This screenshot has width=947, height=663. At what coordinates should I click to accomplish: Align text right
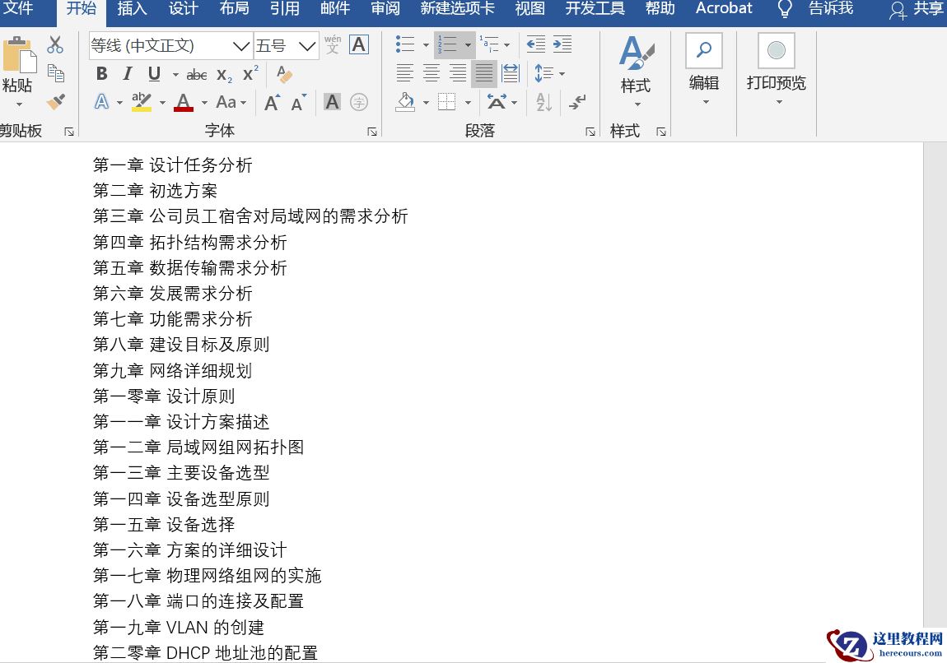pos(458,73)
